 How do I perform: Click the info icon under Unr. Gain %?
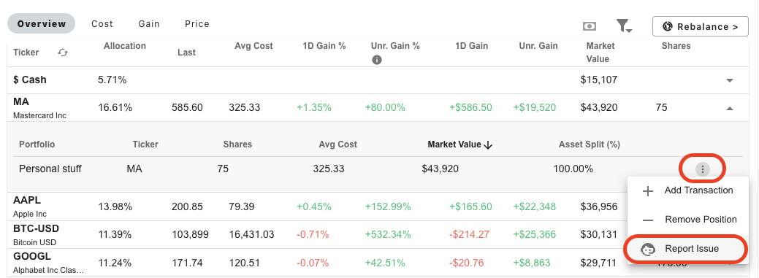[377, 60]
